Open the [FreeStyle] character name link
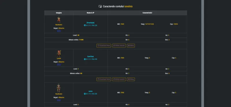Image resolution: width=231 pixels, height=107 pixels. pyautogui.click(x=90, y=23)
